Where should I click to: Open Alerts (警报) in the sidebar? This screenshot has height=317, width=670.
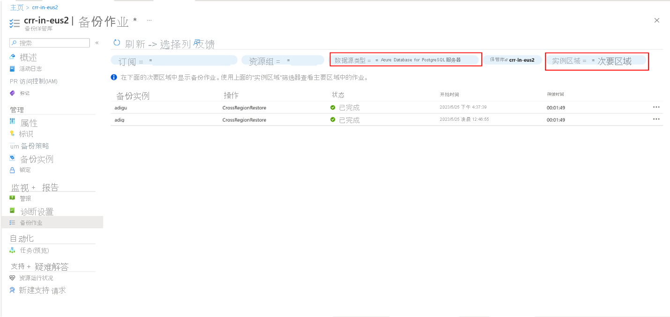25,198
